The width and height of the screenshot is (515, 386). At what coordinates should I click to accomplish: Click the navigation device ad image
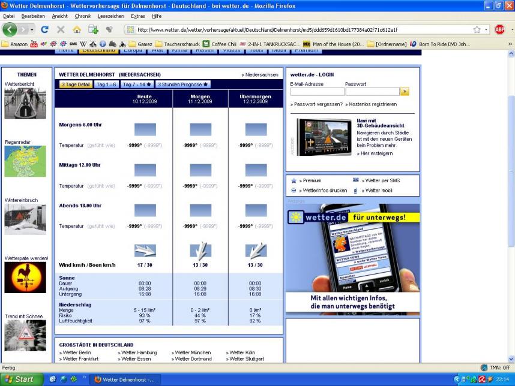(x=325, y=137)
